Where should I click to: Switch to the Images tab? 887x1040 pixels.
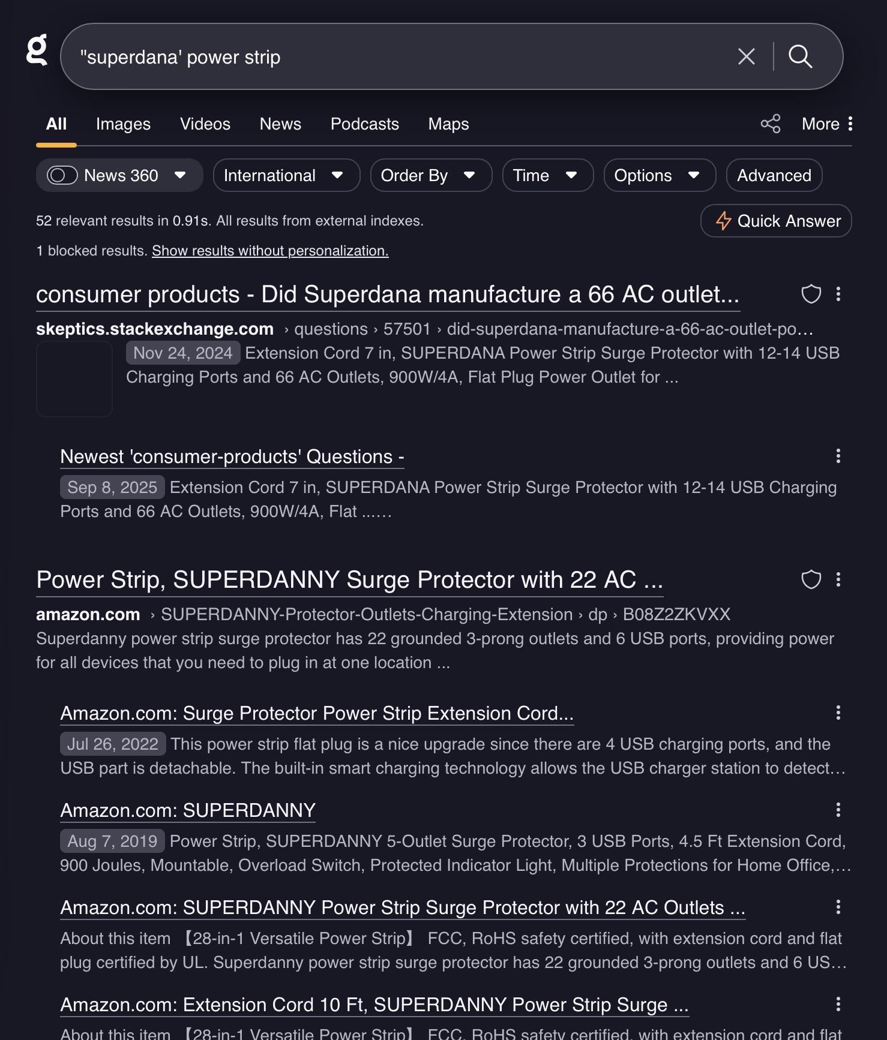(123, 124)
